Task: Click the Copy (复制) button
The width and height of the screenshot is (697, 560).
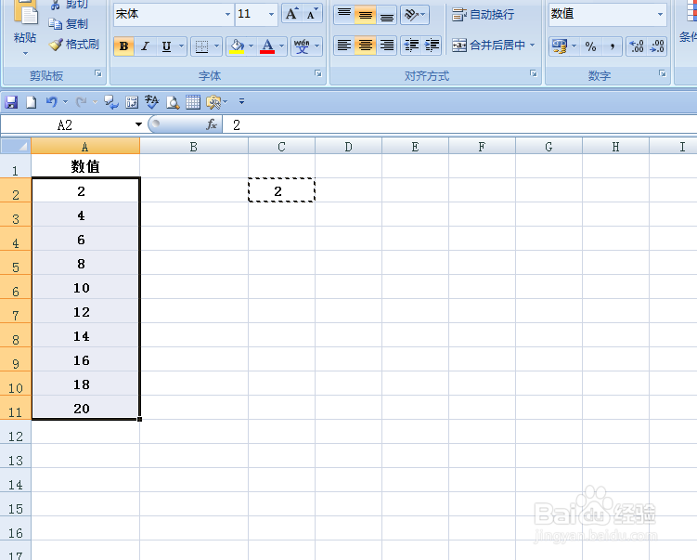Action: tap(68, 23)
